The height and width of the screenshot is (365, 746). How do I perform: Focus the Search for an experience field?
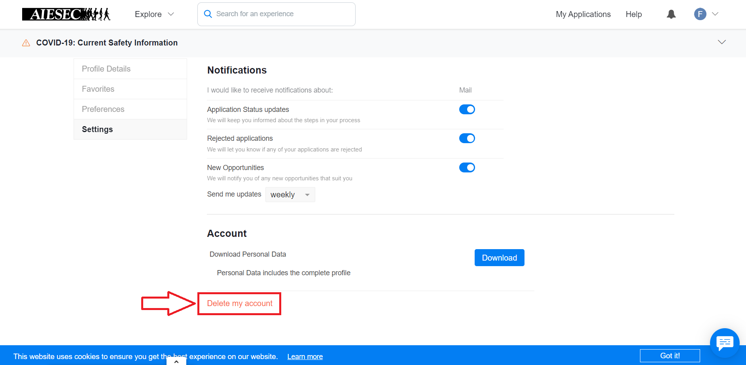click(x=276, y=14)
